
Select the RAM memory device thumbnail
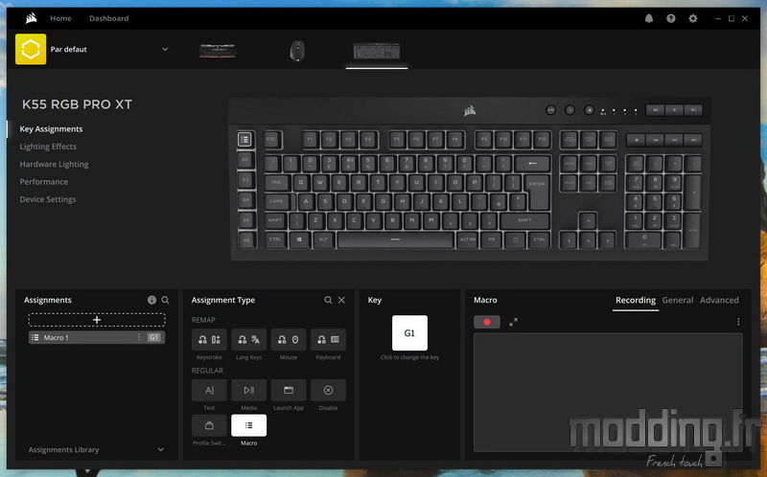point(218,51)
